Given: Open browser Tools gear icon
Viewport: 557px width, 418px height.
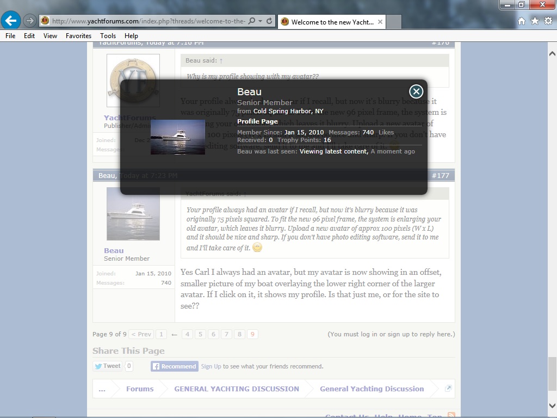Looking at the screenshot, I should point(548,21).
